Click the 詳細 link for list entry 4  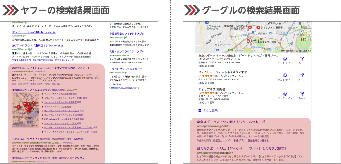tap(69, 107)
